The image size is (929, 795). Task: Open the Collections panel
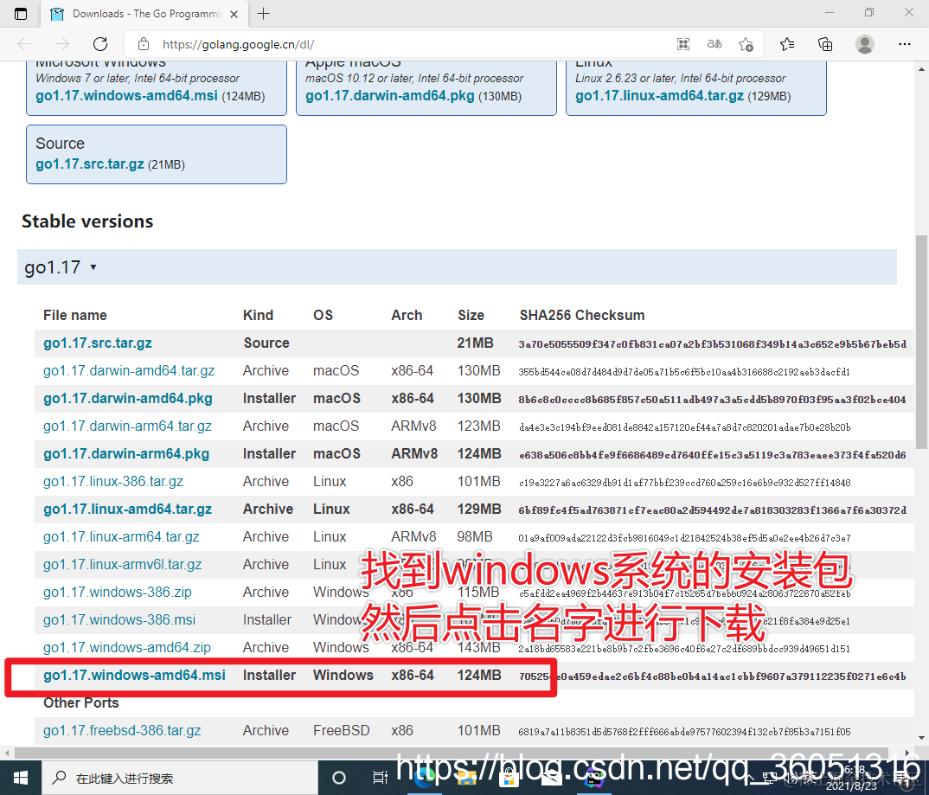tap(825, 44)
